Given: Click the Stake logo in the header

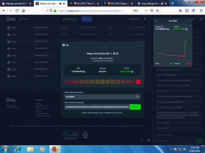Looking at the screenshot, I should click(11, 19).
